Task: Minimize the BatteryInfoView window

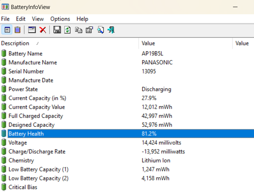Action: tap(235, 7)
